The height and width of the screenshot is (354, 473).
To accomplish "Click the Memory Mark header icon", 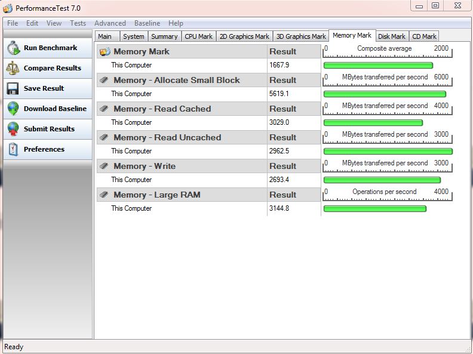I will [105, 52].
